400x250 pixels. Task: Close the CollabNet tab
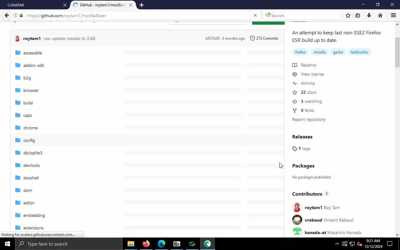coord(65,5)
